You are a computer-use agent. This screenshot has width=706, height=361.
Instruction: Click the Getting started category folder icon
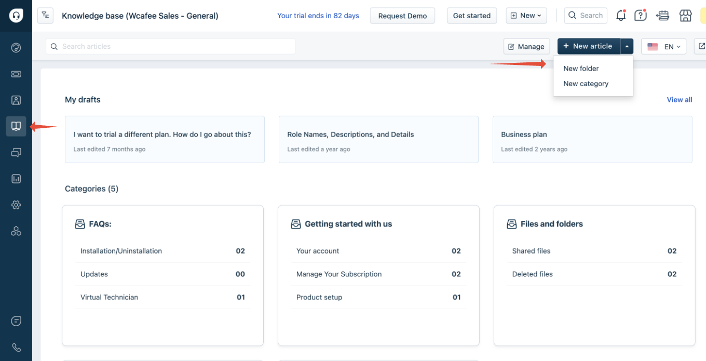tap(296, 224)
